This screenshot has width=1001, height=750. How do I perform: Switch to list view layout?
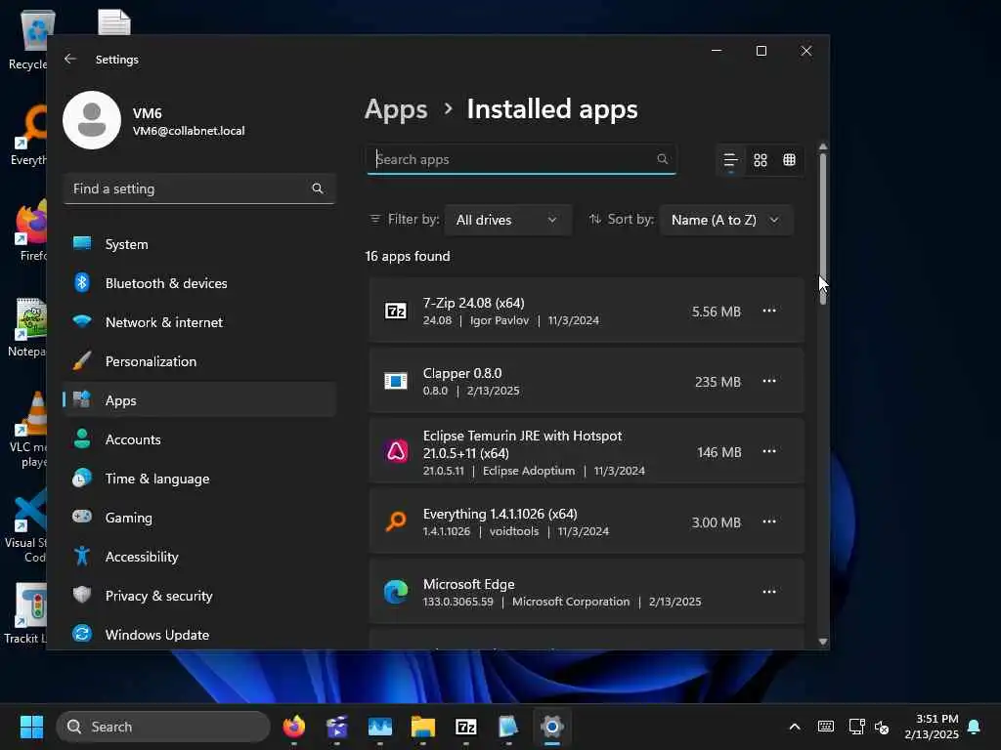pyautogui.click(x=730, y=160)
